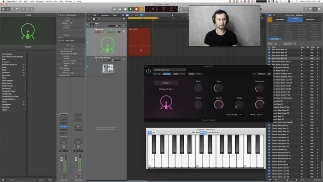This screenshot has width=323, height=182.
Task: Open Mode Mono dropdown in Drum Synth
Action: pyautogui.click(x=260, y=115)
